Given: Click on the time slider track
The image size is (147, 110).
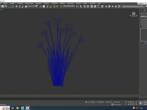Looking at the screenshot, I should 70,98.
